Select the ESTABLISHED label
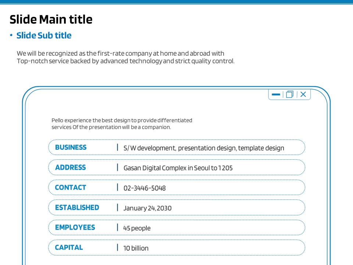Viewport: 353px width, 265px height. (77, 208)
